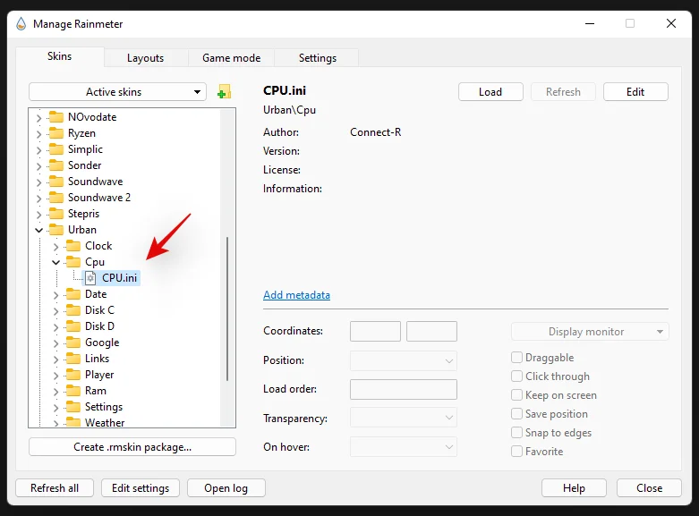
Task: Collapse the Cpu folder chevron
Action: pos(56,262)
